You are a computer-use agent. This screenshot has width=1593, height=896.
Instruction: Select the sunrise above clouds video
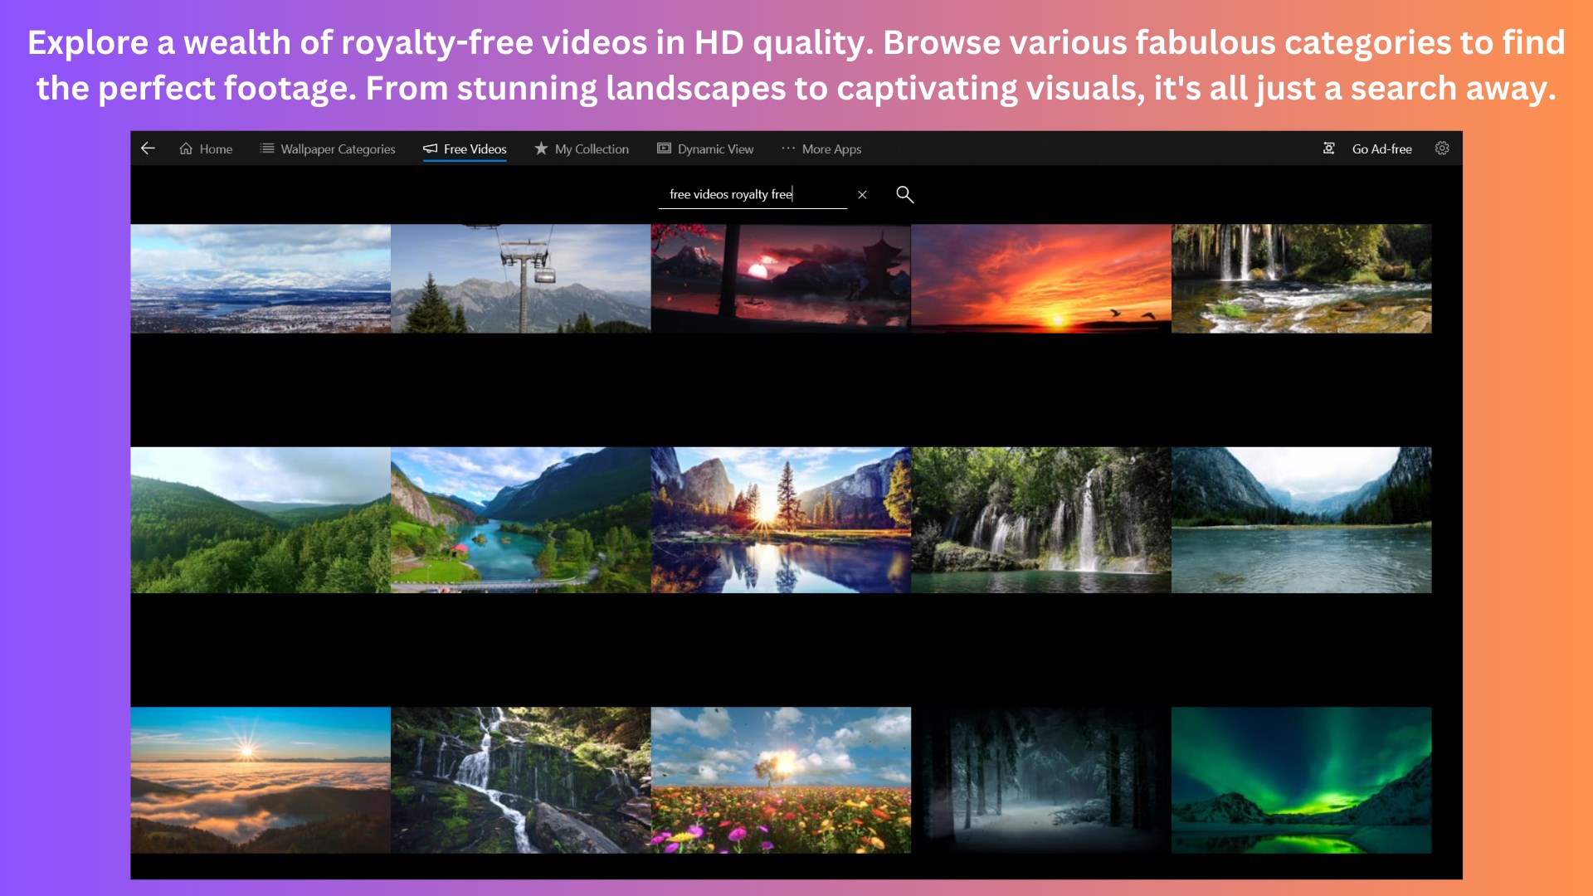[260, 780]
